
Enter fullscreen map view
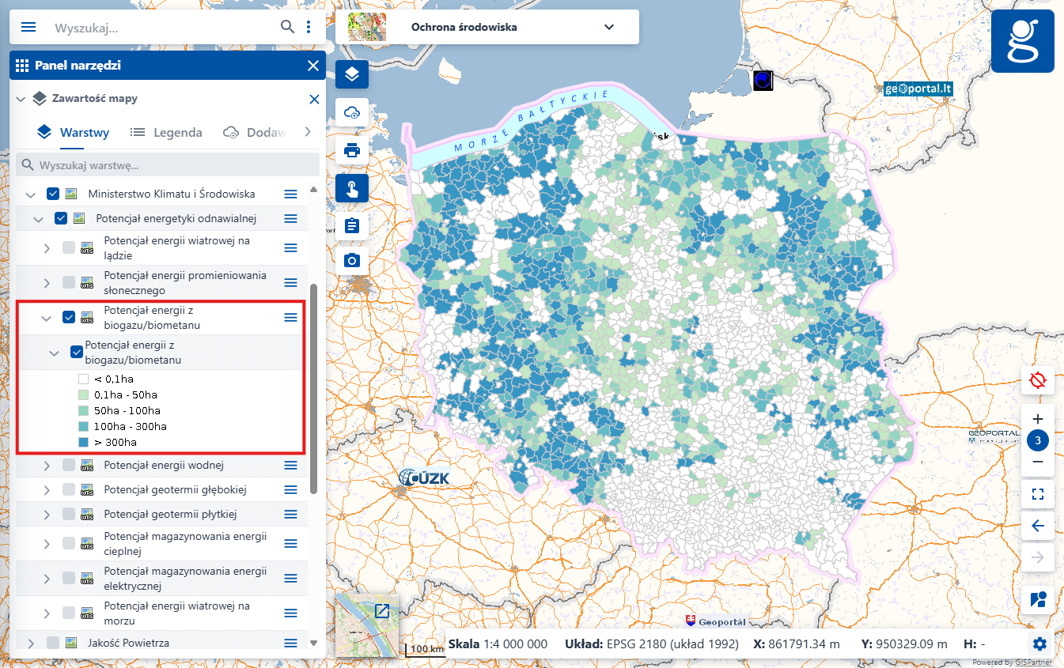pyautogui.click(x=1037, y=494)
